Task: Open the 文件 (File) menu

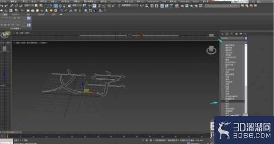Action: [3, 2]
